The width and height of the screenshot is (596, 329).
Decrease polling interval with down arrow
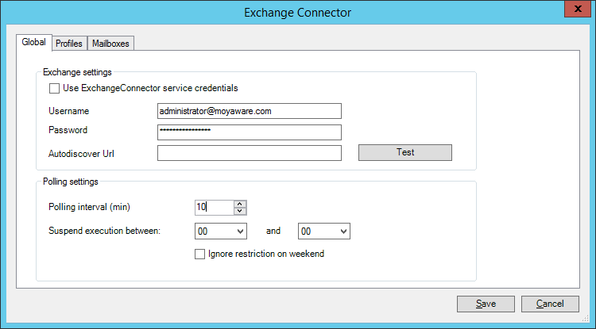[240, 211]
